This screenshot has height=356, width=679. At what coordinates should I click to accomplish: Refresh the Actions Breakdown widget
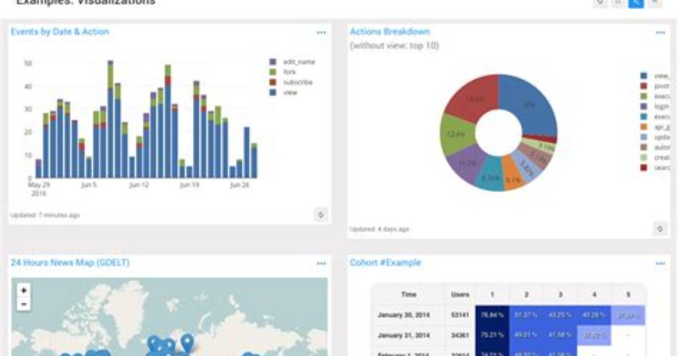[660, 229]
